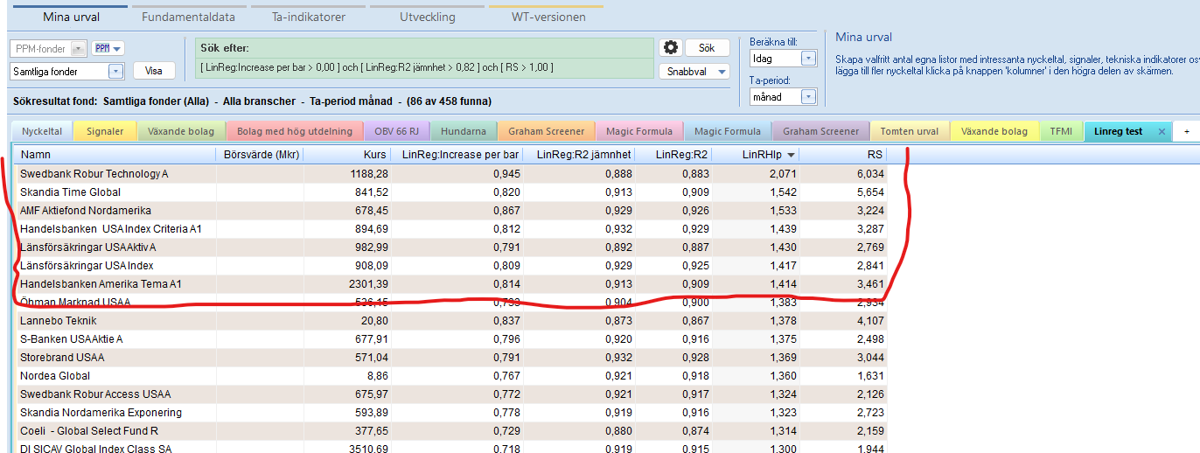Select the Lannebo Teknik fund row
The image size is (1200, 453).
[451, 321]
